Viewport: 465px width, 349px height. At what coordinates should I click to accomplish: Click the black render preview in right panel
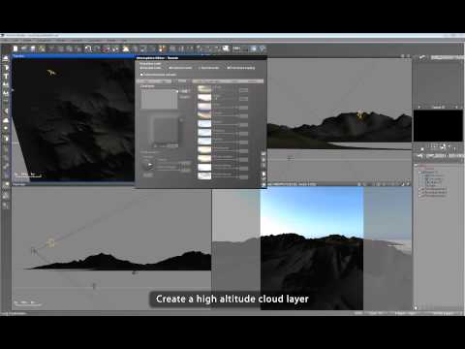point(438,126)
